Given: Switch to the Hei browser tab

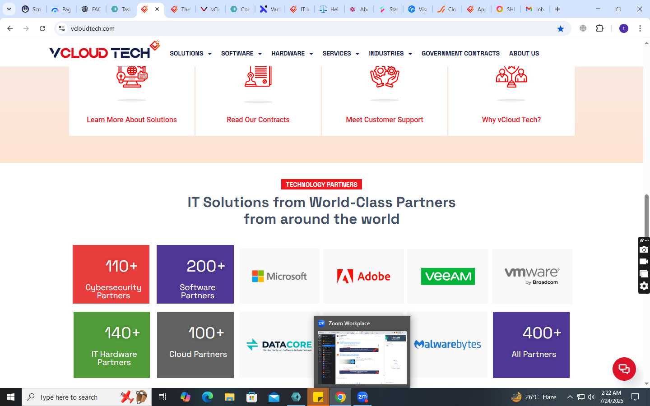Looking at the screenshot, I should (329, 9).
